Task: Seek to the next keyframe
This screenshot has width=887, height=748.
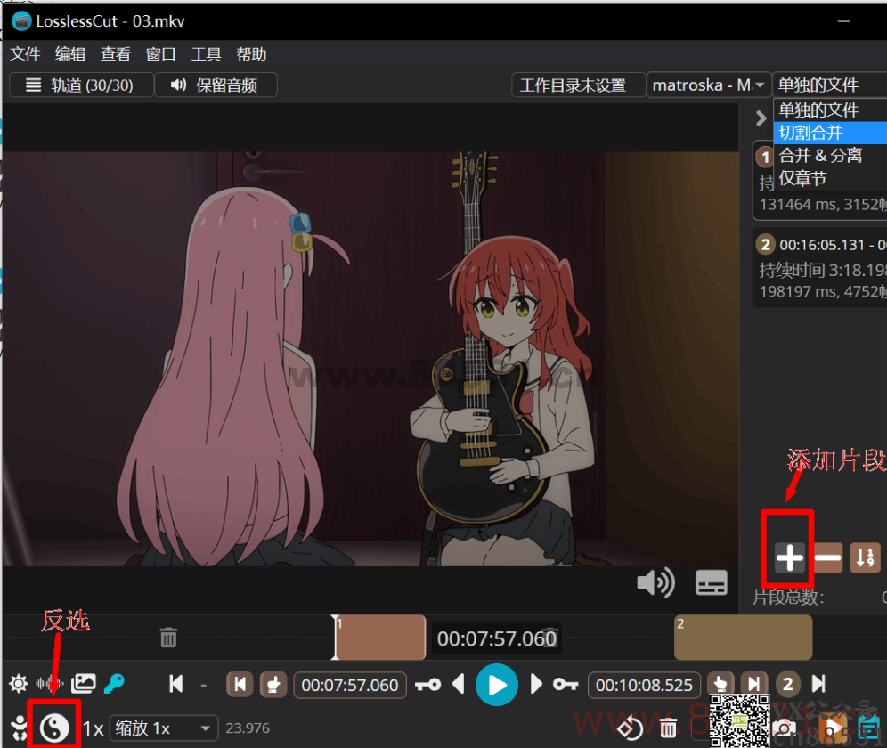Action: [x=566, y=685]
